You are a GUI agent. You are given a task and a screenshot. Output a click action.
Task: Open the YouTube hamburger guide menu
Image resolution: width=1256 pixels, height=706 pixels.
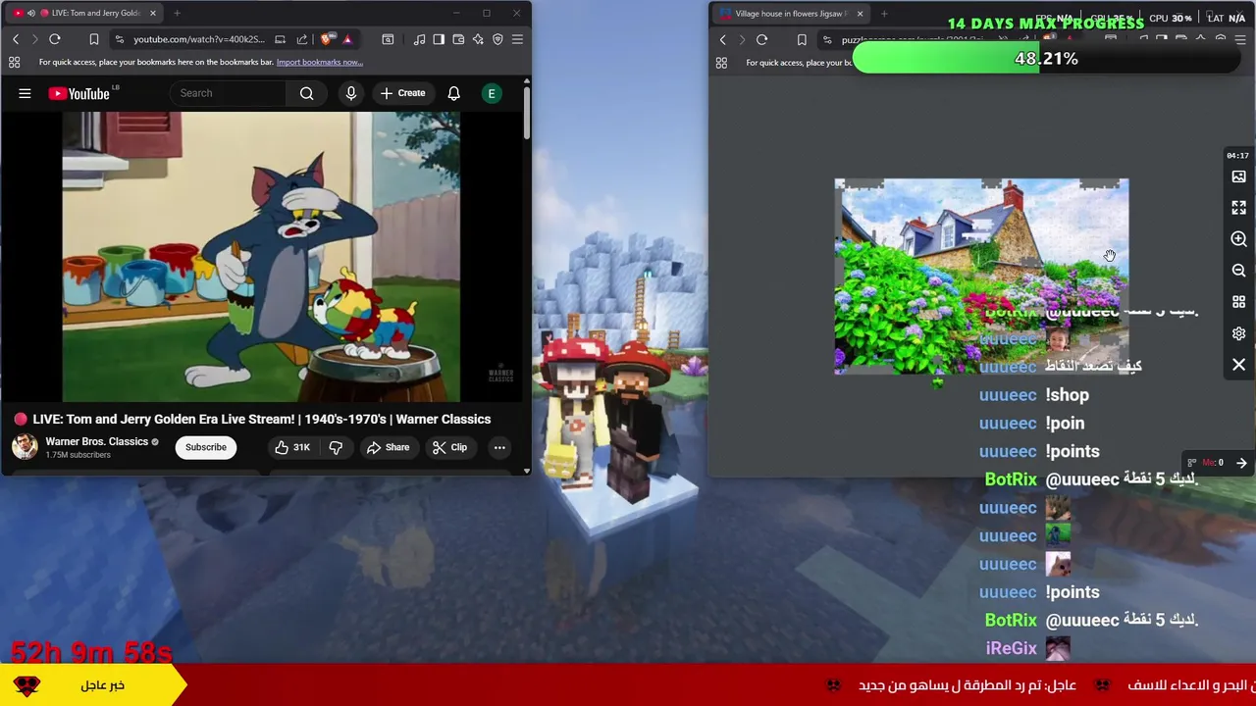click(x=25, y=93)
